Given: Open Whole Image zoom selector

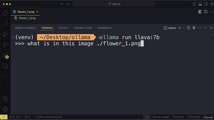Looking at the screenshot, I should (x=160, y=117).
